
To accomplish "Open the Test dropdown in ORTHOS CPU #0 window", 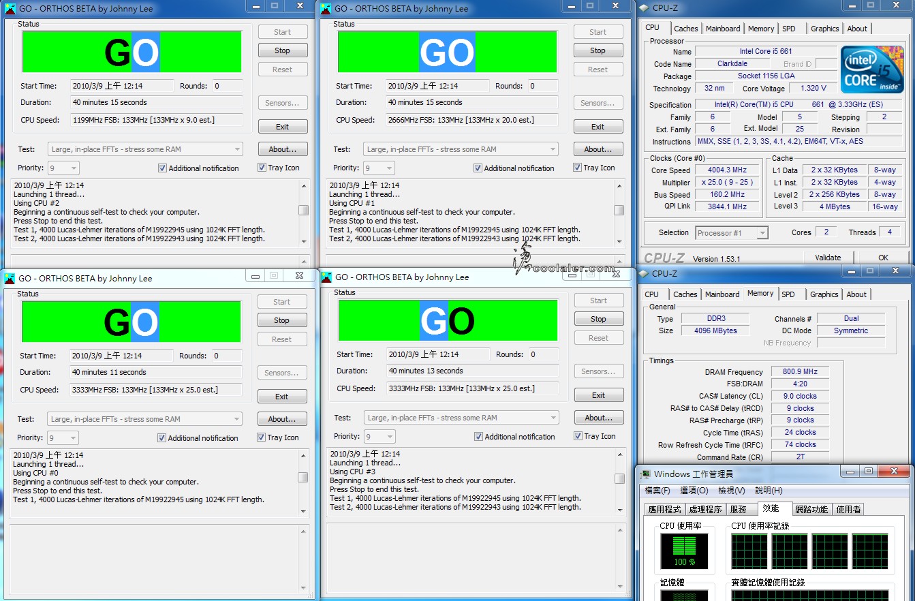I will 144,419.
